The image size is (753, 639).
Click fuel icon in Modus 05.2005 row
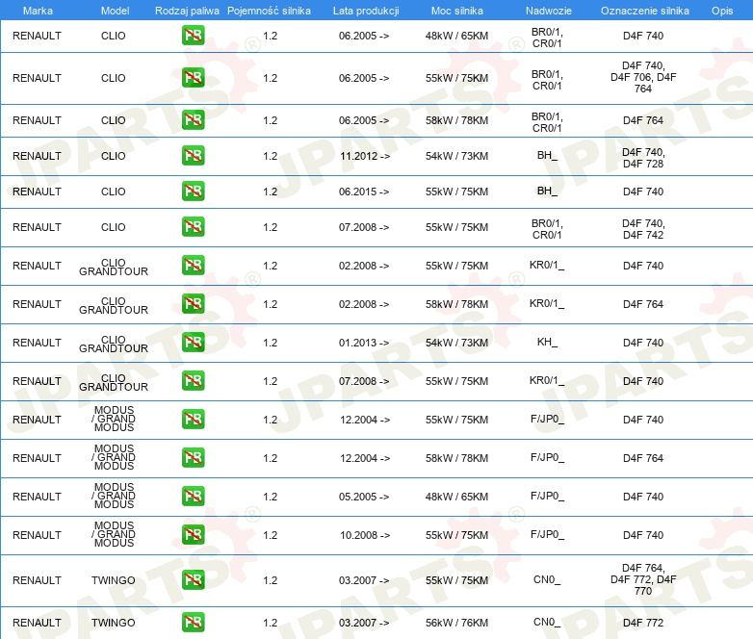pos(193,496)
